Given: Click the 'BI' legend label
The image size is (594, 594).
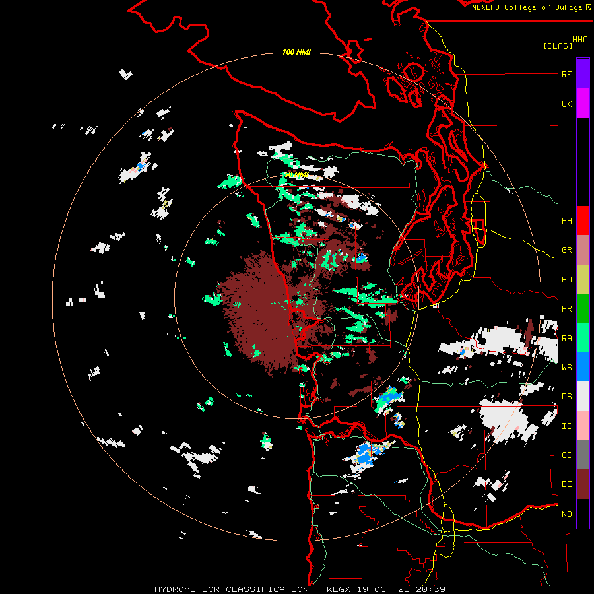Looking at the screenshot, I should 566,484.
